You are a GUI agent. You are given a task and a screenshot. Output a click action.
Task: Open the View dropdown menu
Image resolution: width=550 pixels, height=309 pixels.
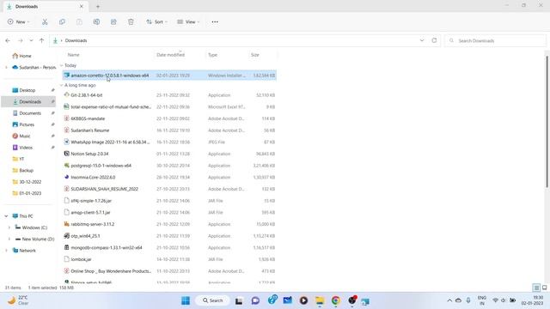(x=188, y=21)
